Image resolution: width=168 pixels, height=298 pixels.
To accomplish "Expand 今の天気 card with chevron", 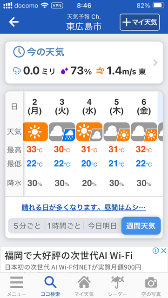I will pos(155,62).
